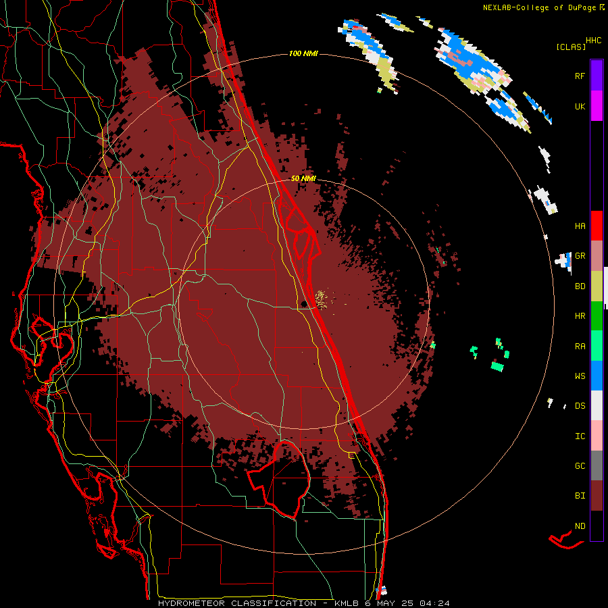The width and height of the screenshot is (608, 608).
Task: Click the 100 NMI range ring label
Action: [x=303, y=53]
